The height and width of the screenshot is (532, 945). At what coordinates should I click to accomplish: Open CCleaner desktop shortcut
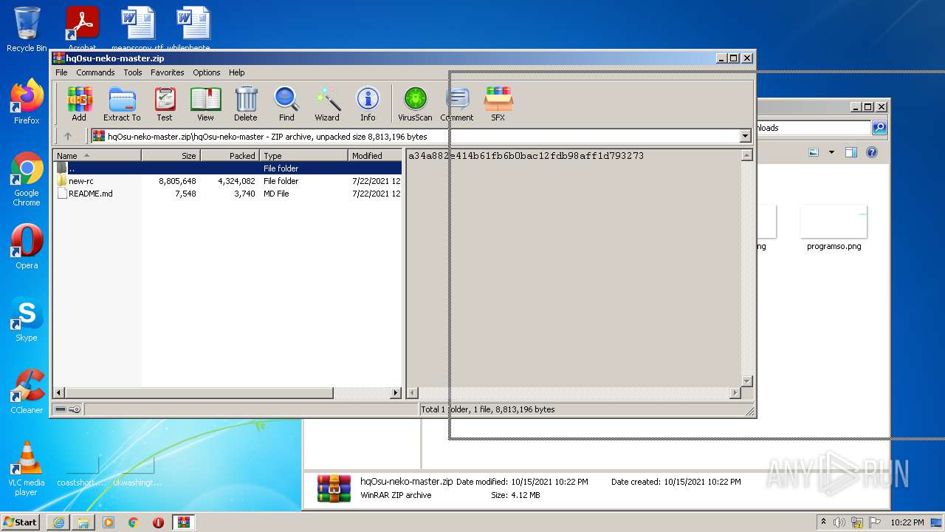[x=27, y=392]
